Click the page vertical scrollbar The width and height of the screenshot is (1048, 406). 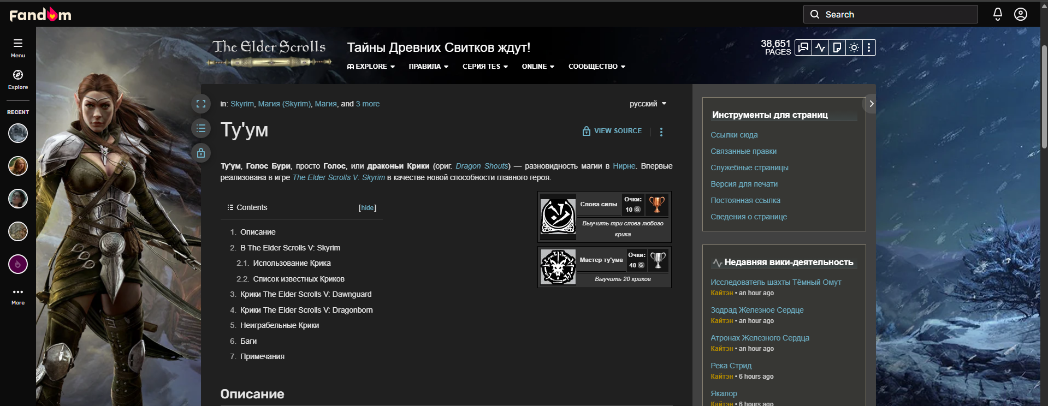coord(1044,98)
